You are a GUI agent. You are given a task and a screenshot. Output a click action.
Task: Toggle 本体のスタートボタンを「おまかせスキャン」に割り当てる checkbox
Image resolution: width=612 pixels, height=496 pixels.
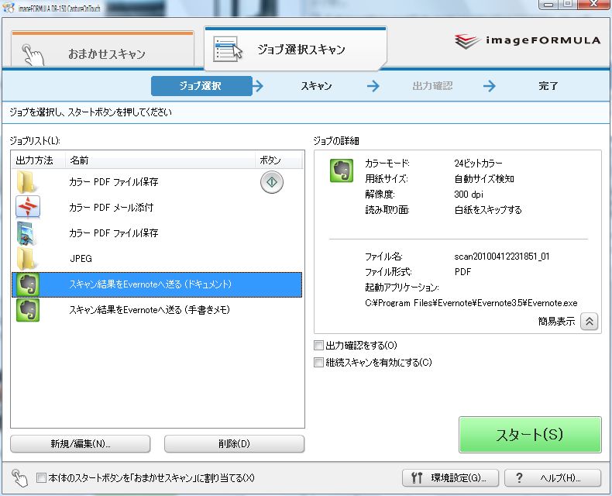41,477
